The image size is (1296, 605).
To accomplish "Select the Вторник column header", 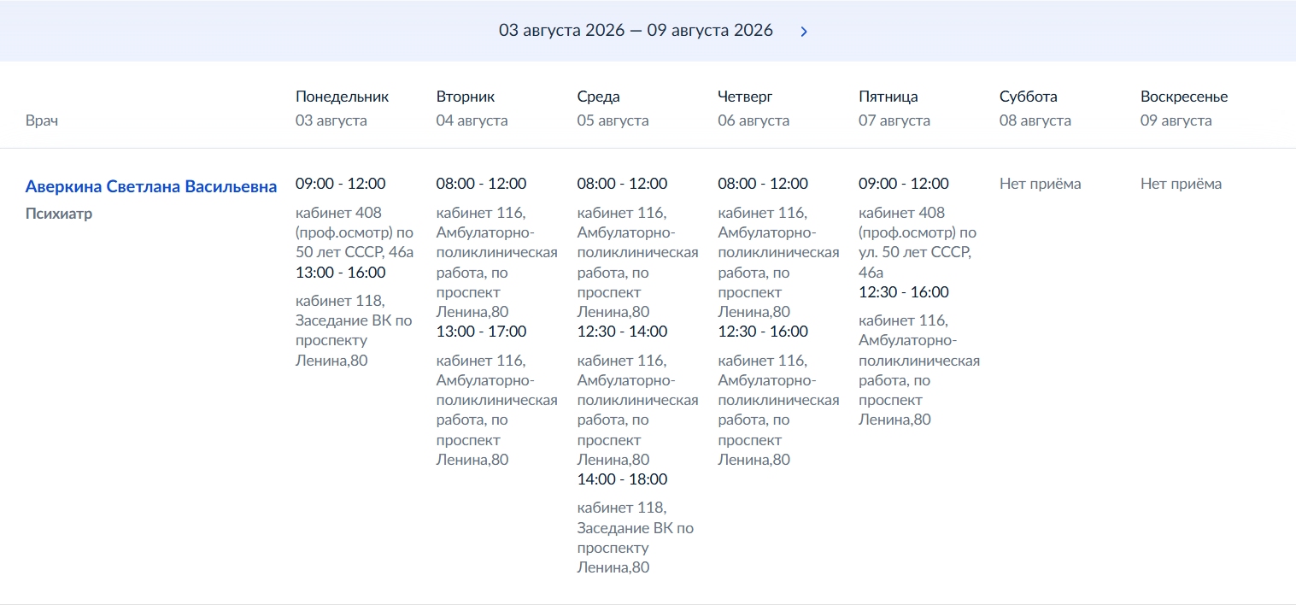I will click(x=466, y=97).
